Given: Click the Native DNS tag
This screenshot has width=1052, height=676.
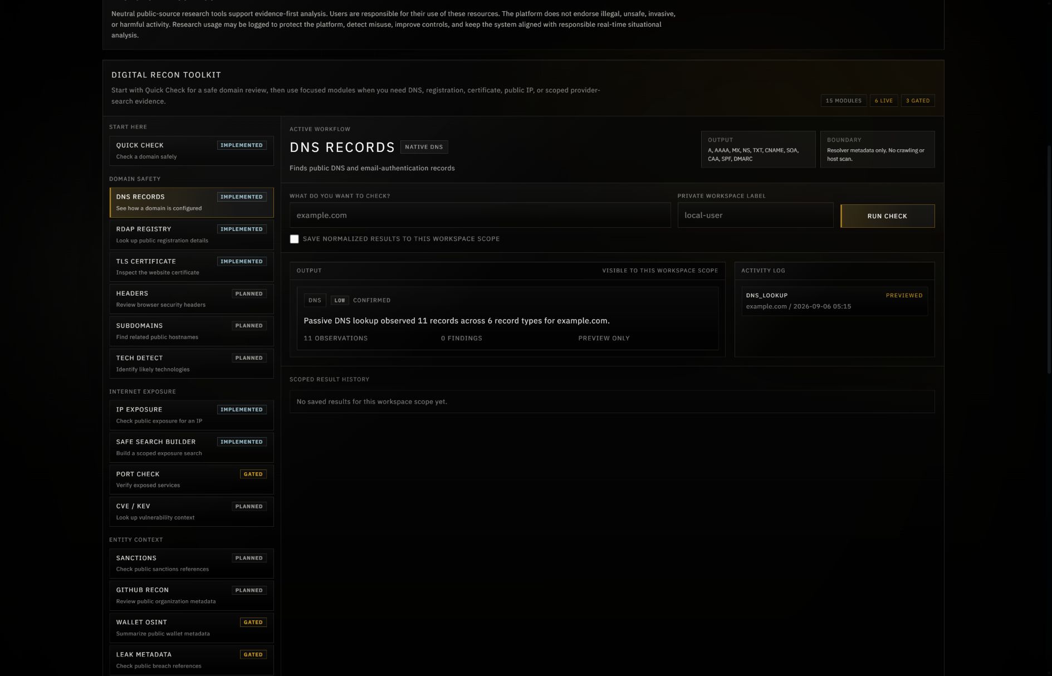Looking at the screenshot, I should 424,147.
